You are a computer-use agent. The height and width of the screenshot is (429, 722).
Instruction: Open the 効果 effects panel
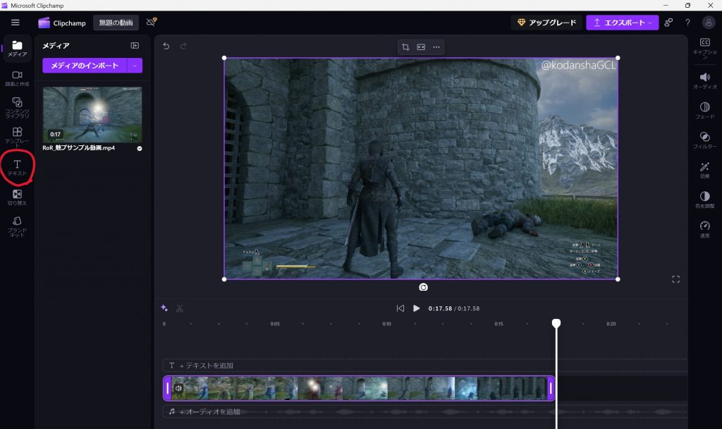pos(704,170)
